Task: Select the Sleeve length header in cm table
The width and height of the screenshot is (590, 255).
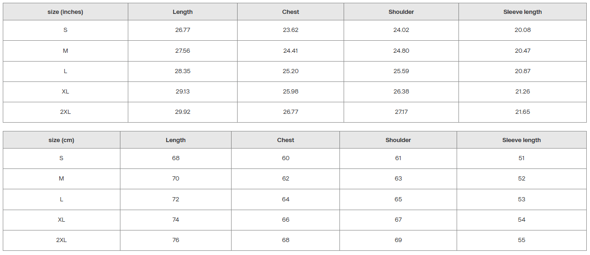Action: click(521, 140)
